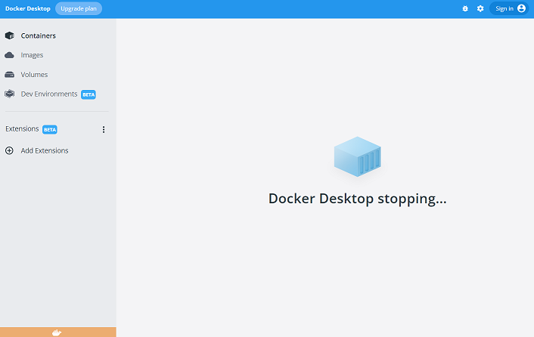Screen dimensions: 534x337
Task: Click the BETA badge beside Extensions
Action: click(50, 129)
